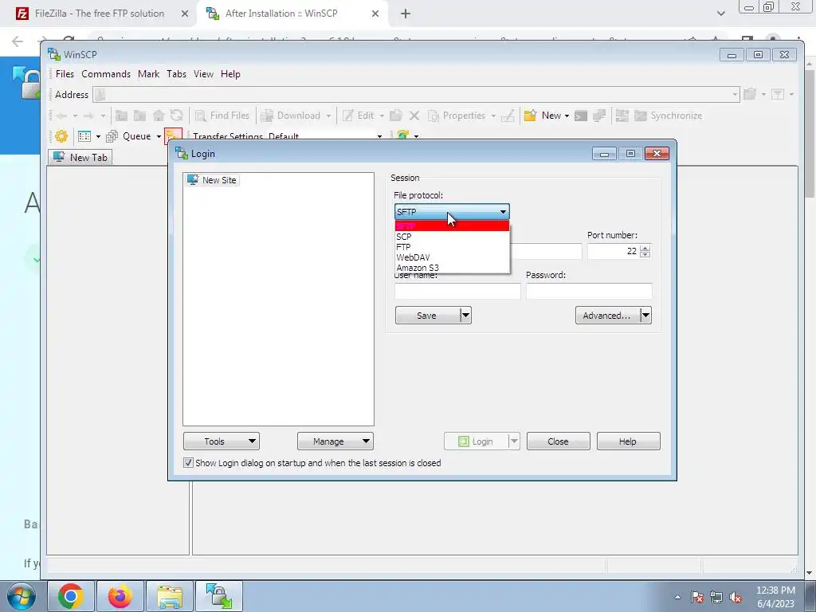Switch to the WinSCP New Tab
The height and width of the screenshot is (612, 816).
coord(80,157)
